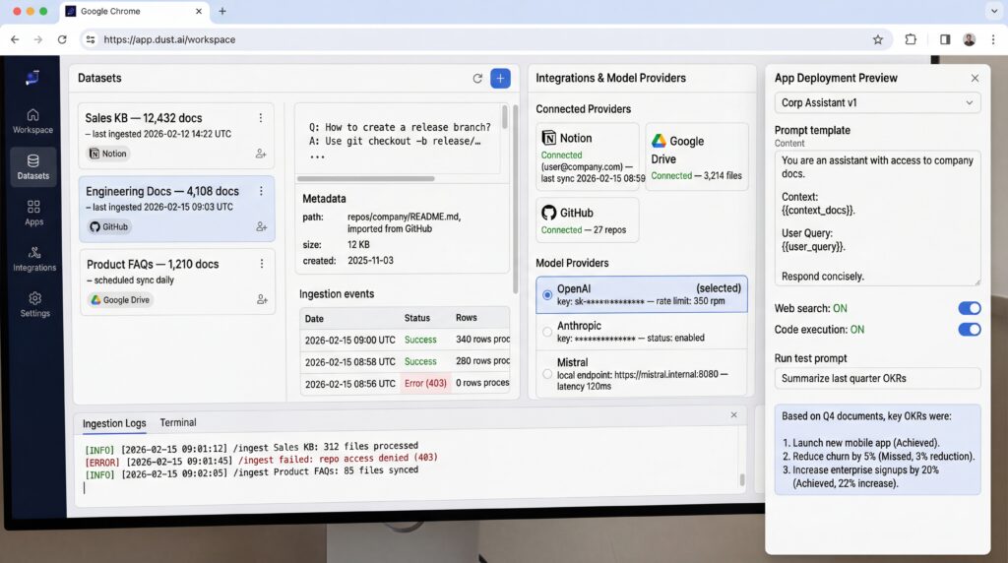This screenshot has width=1008, height=563.
Task: Toggle the Code execution switch
Action: pyautogui.click(x=970, y=330)
